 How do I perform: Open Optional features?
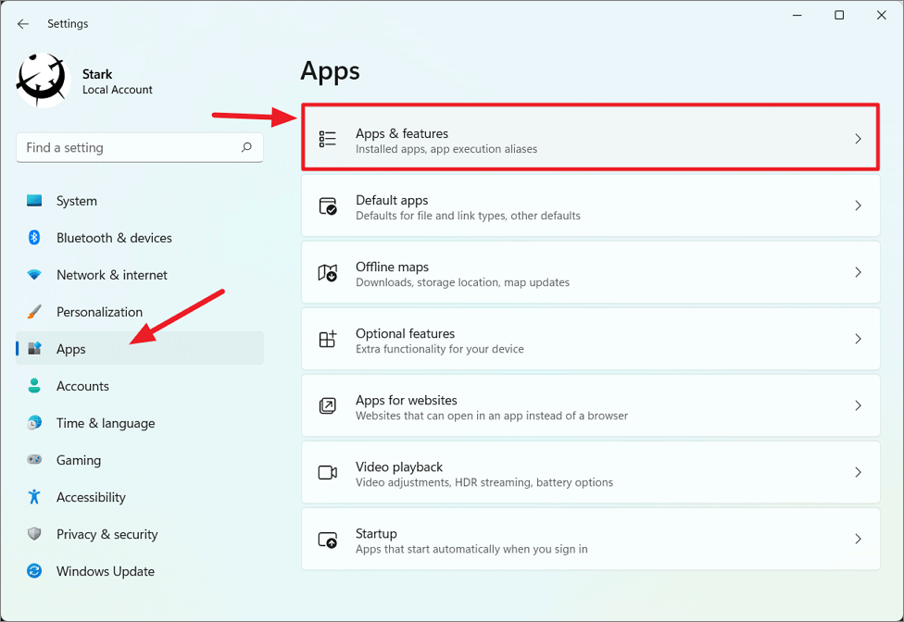590,339
